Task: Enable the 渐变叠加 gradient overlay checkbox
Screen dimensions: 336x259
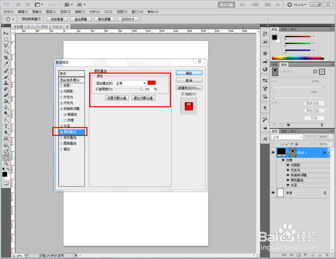Action: coord(62,138)
